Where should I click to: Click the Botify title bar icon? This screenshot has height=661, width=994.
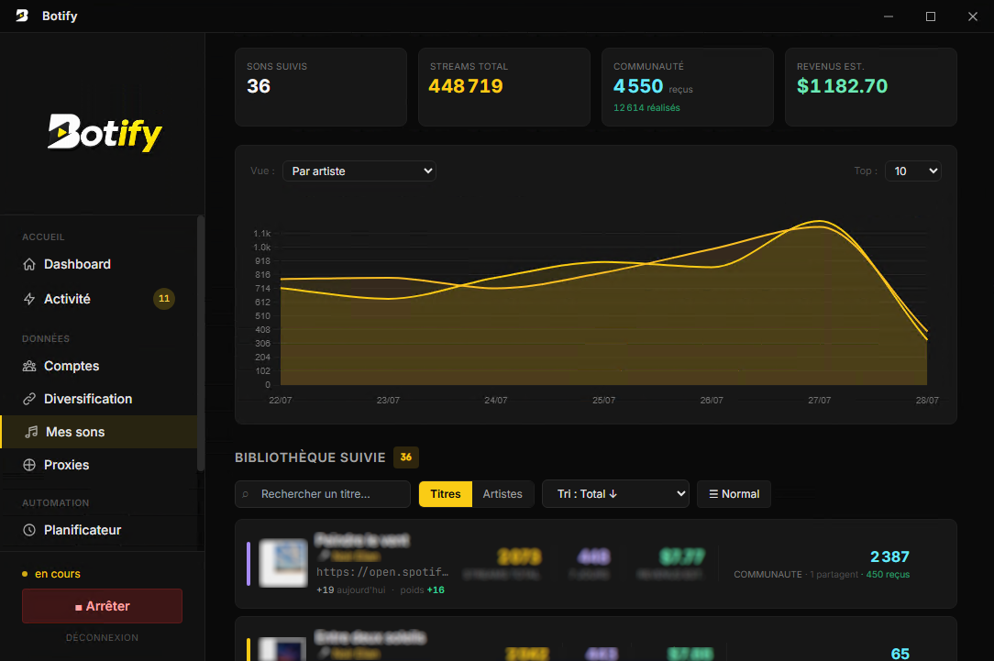coord(22,16)
